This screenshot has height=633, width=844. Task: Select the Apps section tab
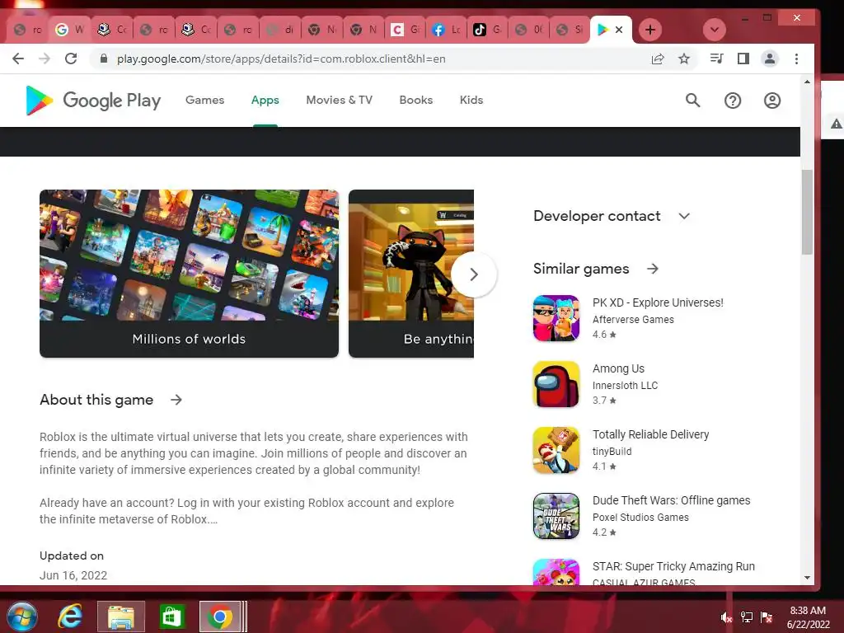coord(265,100)
